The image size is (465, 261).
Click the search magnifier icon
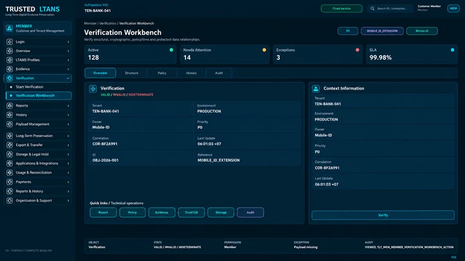[372, 8]
